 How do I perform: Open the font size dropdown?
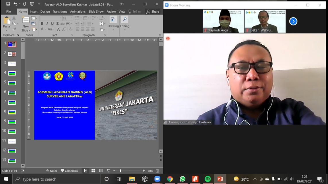click(x=72, y=18)
